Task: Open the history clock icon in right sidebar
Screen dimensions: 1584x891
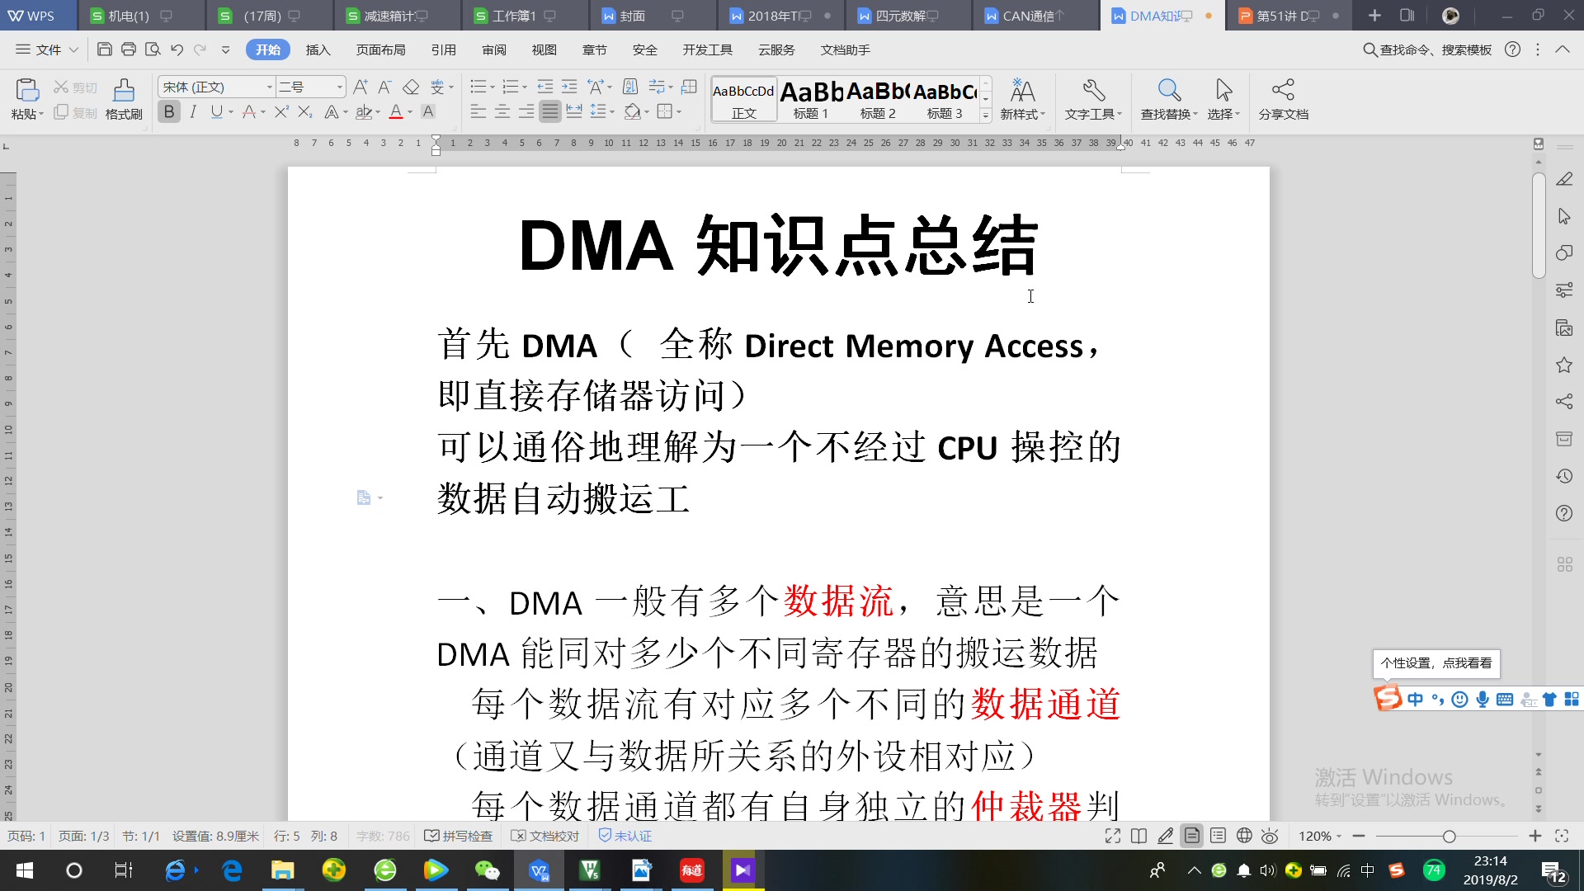Action: 1564,476
